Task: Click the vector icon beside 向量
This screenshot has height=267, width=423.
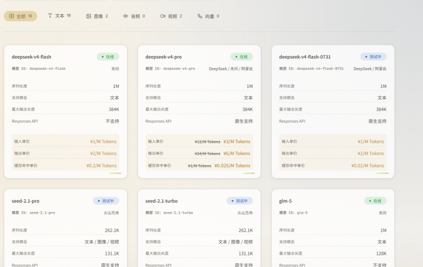Action: pos(200,16)
